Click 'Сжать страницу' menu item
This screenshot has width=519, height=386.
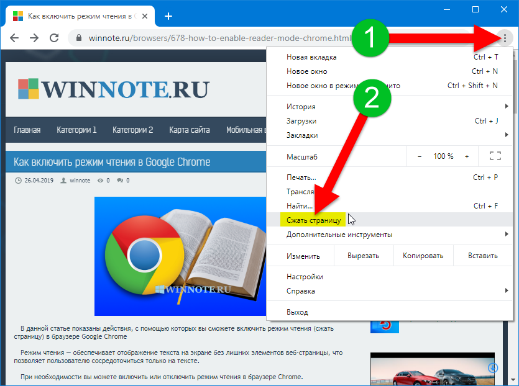coord(390,220)
